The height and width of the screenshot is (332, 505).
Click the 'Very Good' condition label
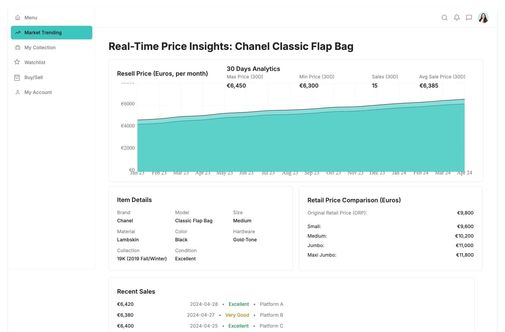[x=237, y=315]
